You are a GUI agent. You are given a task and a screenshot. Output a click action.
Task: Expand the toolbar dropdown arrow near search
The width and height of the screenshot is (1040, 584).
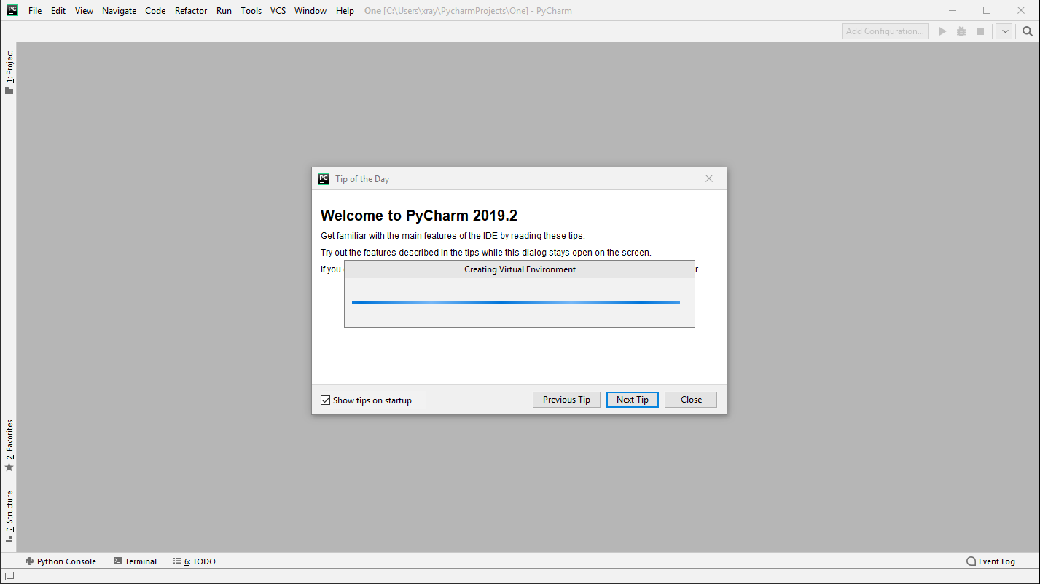(1004, 31)
